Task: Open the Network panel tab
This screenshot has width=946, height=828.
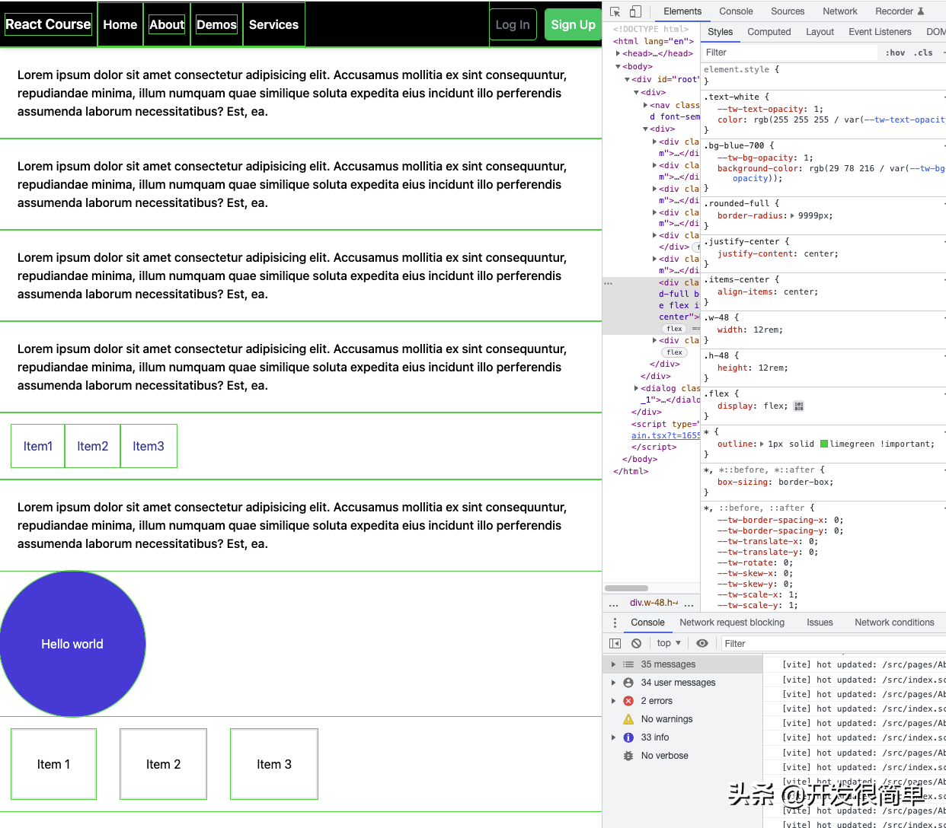Action: click(840, 11)
